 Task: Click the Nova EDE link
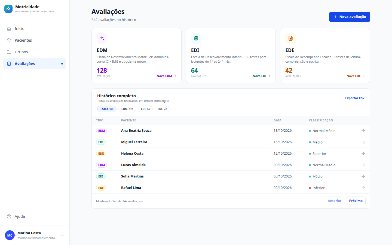pos(356,76)
